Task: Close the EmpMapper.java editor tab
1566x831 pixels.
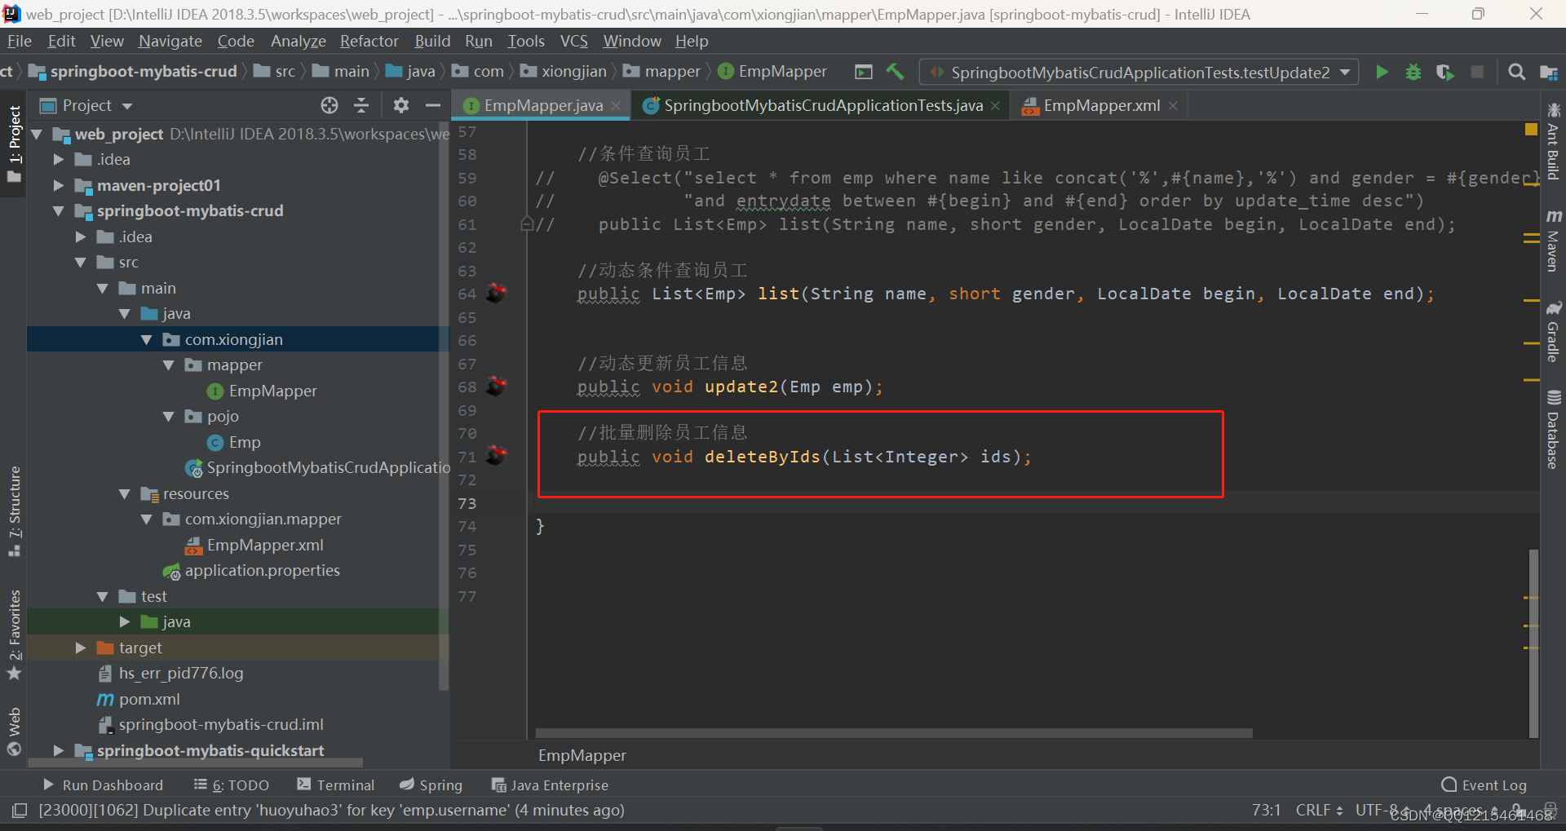Action: coord(616,106)
